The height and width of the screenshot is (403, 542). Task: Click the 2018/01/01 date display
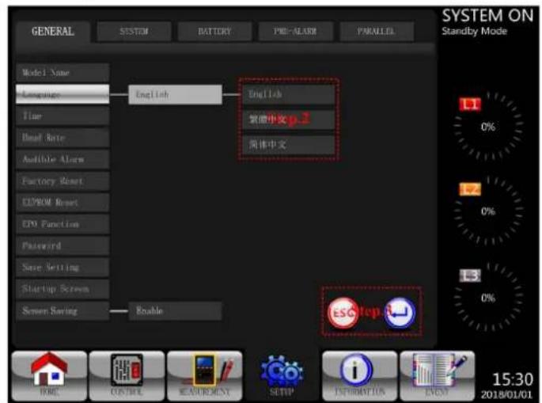(x=506, y=394)
